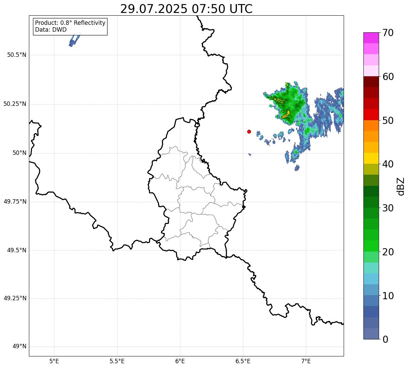Viewport: 409px width, 368px height.
Task: Click the red station marker dot
Action: [x=249, y=131]
